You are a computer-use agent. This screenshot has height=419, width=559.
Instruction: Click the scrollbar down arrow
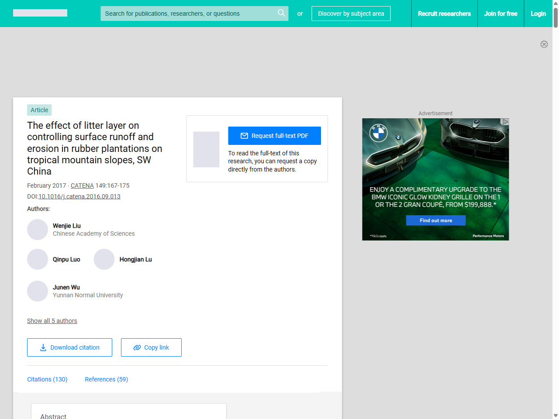pos(556,416)
